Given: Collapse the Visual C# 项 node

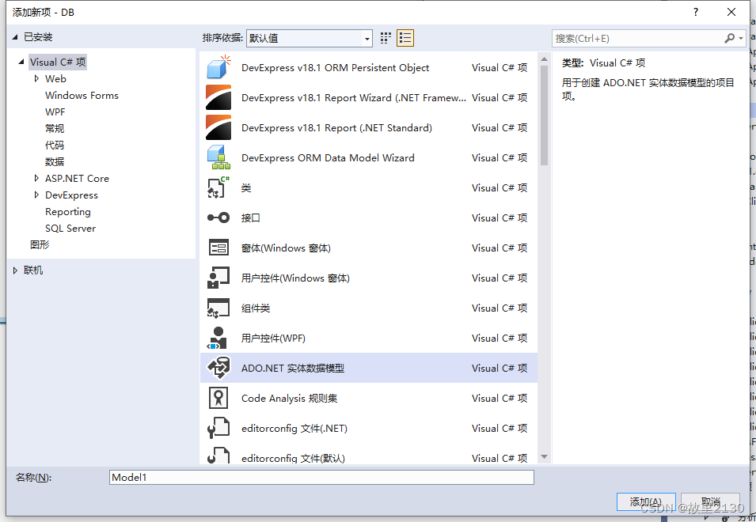Looking at the screenshot, I should pos(21,61).
